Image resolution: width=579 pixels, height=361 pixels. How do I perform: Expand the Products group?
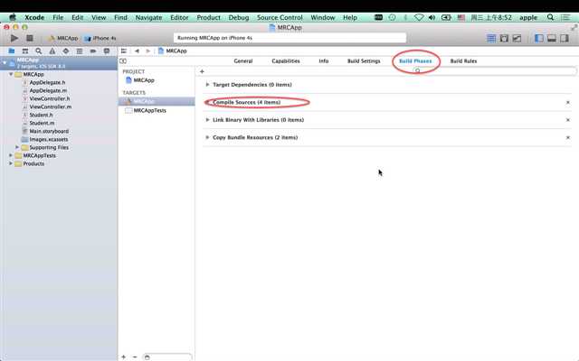pos(11,163)
